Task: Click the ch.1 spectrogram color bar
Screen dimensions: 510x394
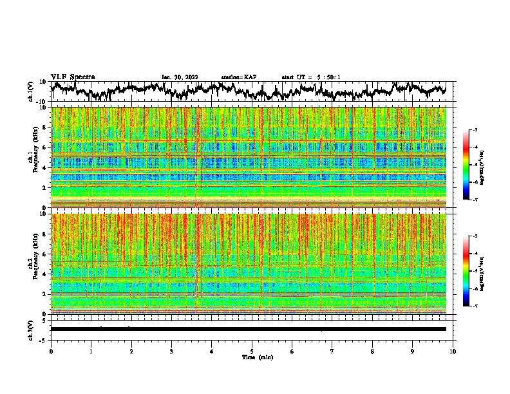Action: click(x=466, y=165)
